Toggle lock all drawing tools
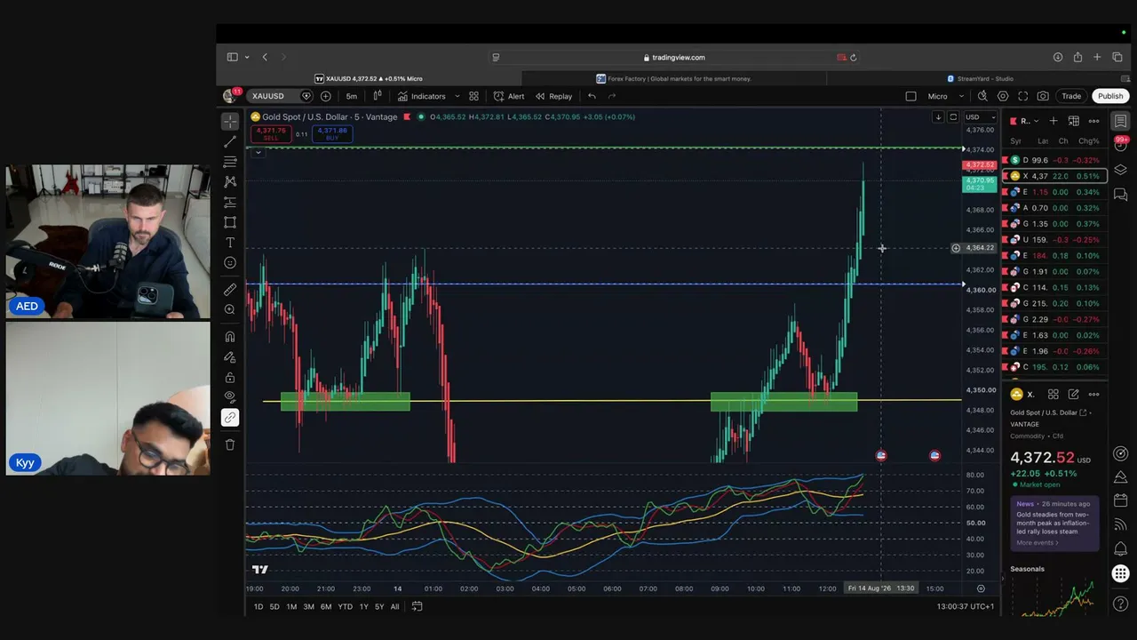 tap(230, 378)
